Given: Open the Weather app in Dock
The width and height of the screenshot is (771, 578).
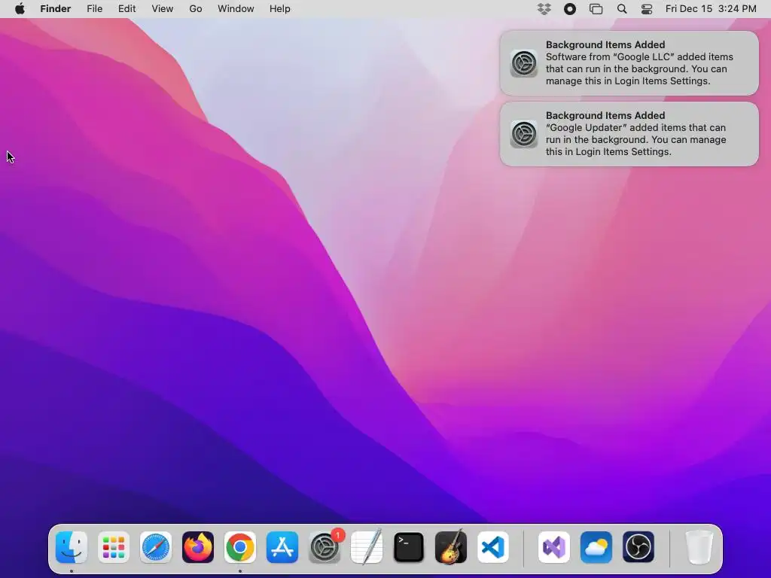Looking at the screenshot, I should click(x=596, y=547).
